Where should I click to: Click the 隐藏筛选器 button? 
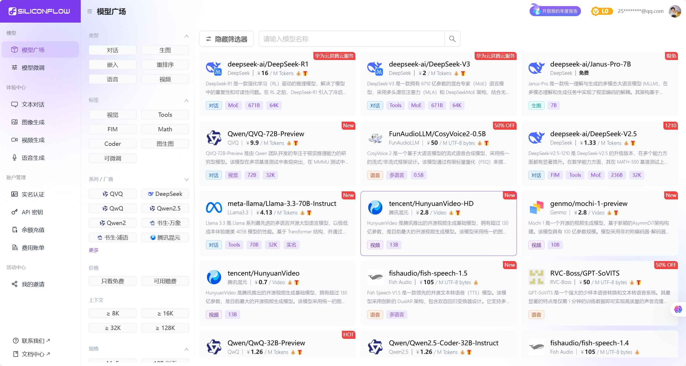coord(226,39)
